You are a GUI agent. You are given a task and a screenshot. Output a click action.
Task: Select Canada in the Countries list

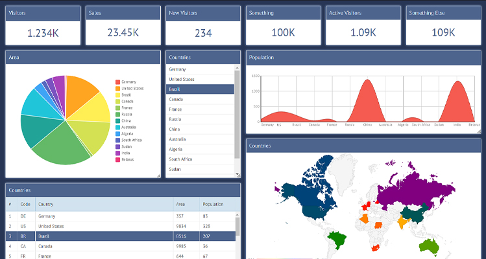(x=200, y=99)
